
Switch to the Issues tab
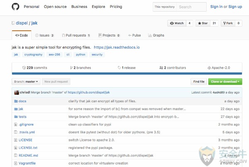[x=45, y=35]
